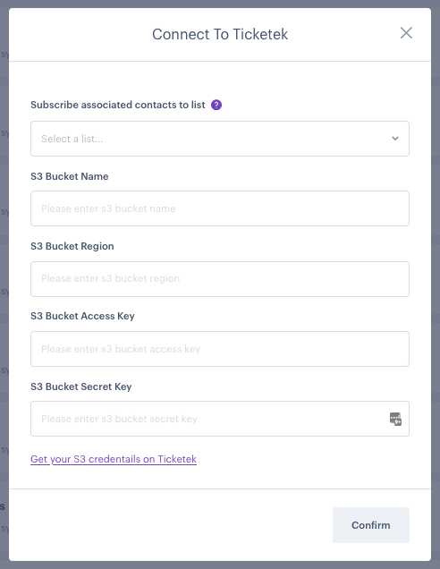The image size is (440, 569).
Task: Expand the list chevron arrow
Action: click(x=395, y=139)
